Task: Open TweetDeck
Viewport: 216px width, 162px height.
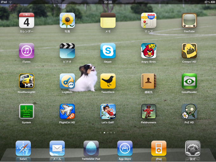Action: click(x=108, y=81)
